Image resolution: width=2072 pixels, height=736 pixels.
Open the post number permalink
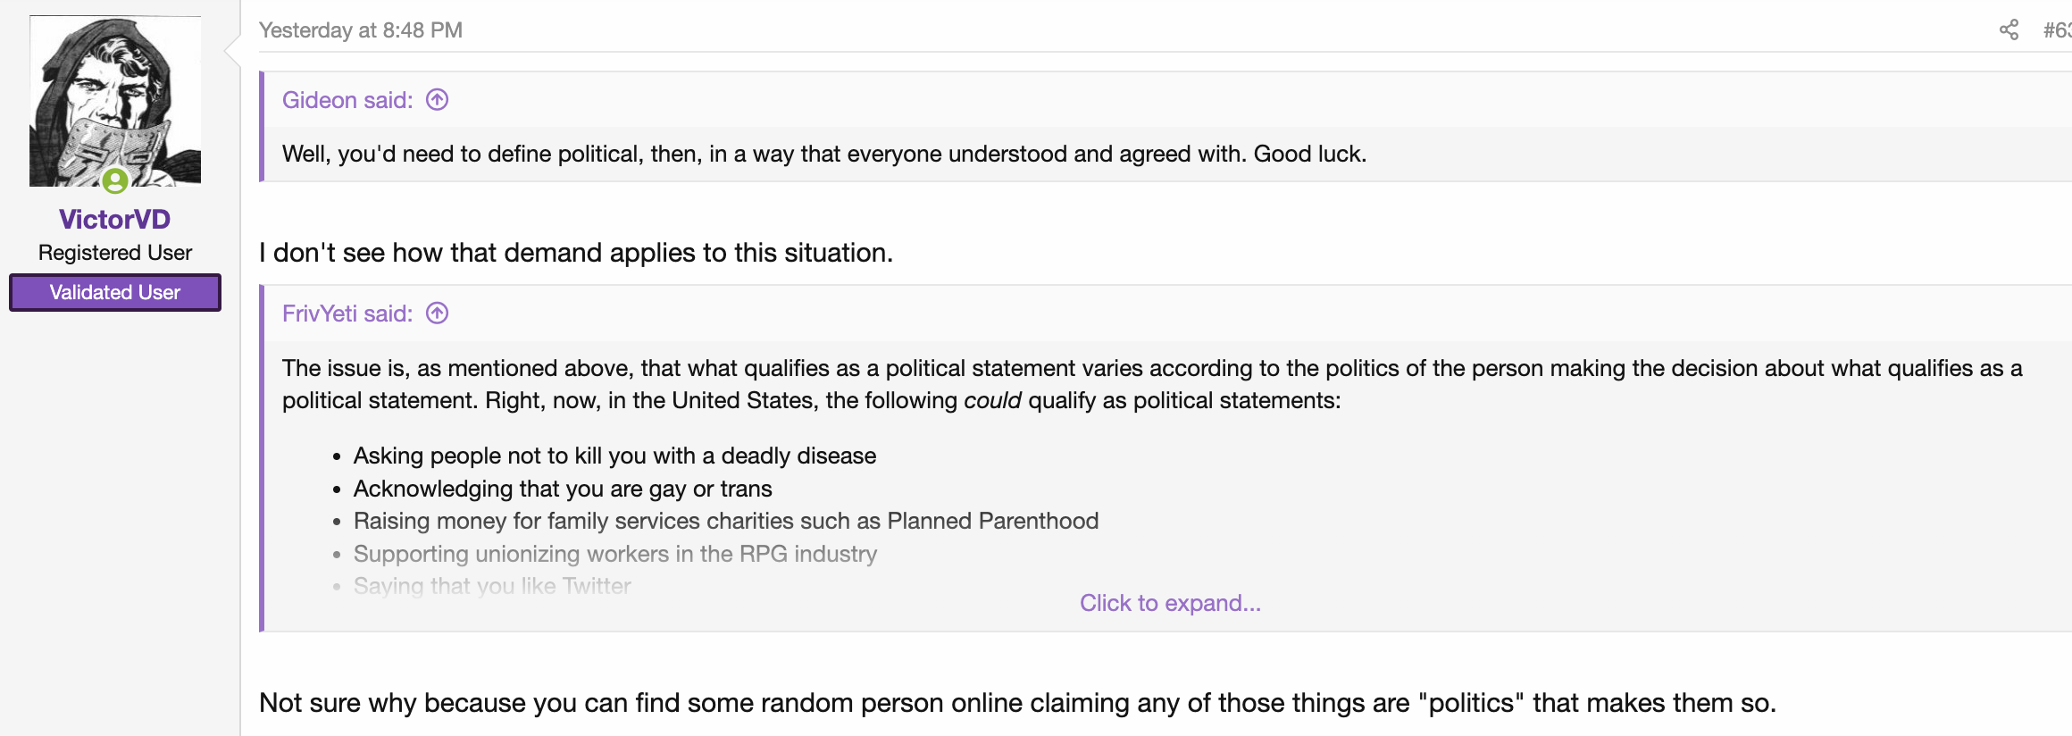click(2057, 30)
